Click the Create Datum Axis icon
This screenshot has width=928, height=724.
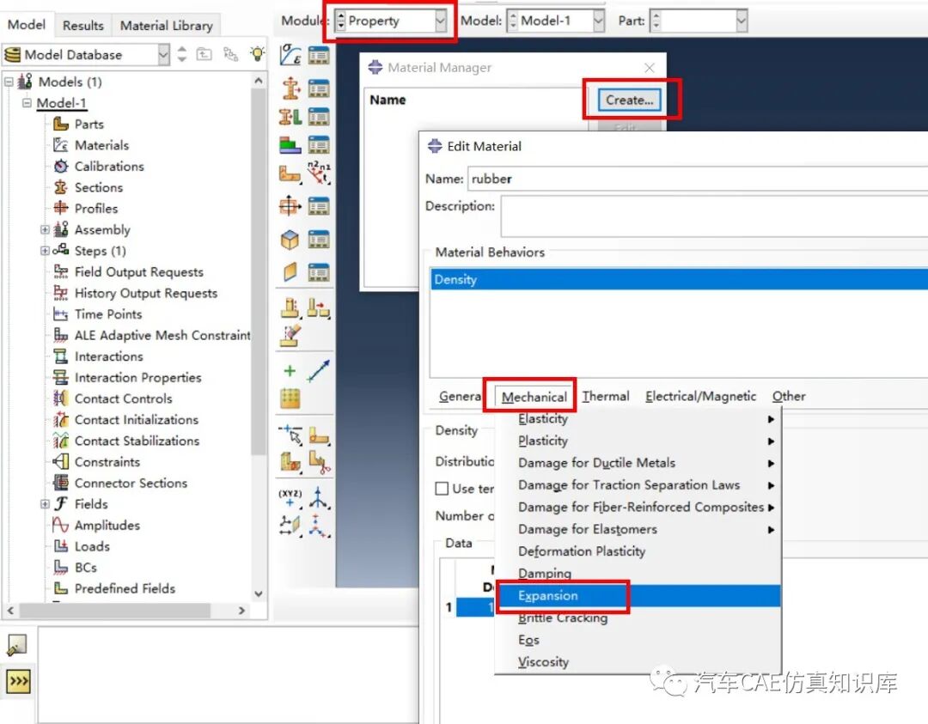coord(319,497)
